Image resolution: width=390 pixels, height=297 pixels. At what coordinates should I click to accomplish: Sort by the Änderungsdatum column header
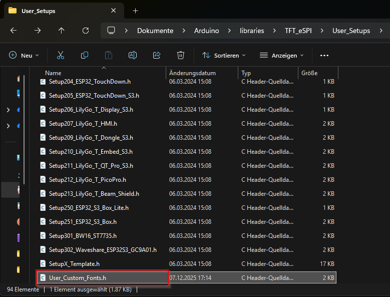(192, 73)
